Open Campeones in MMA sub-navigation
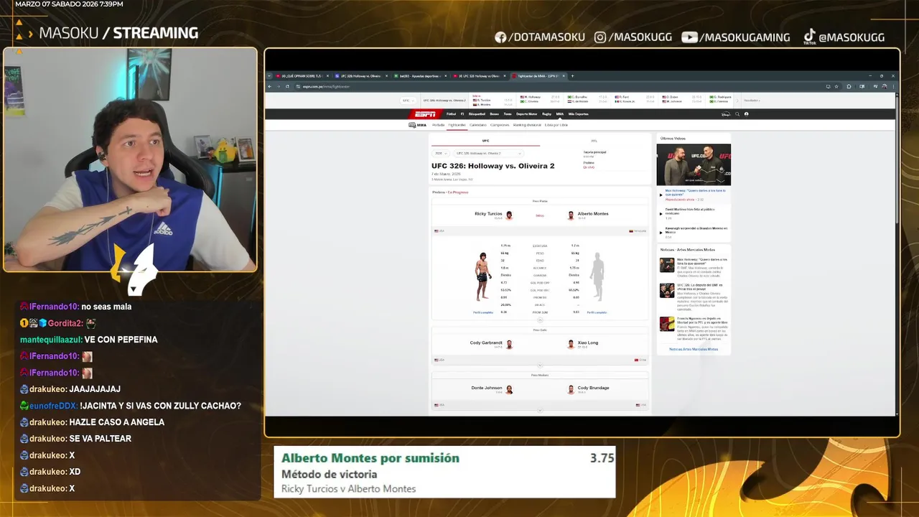This screenshot has width=919, height=517. pyautogui.click(x=500, y=125)
